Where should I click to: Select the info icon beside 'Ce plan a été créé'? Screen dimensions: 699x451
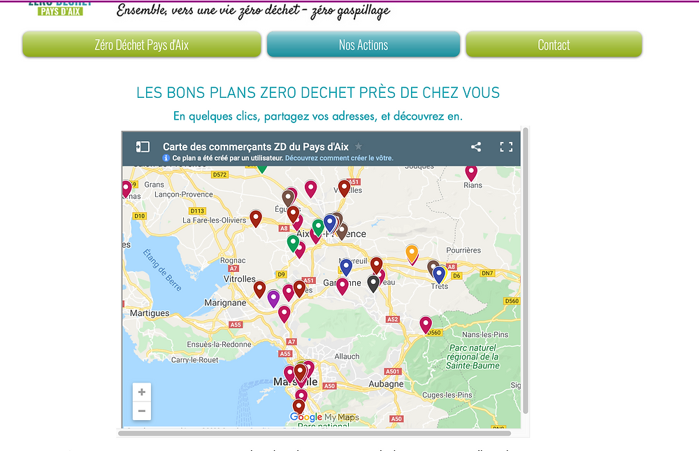[x=166, y=158]
